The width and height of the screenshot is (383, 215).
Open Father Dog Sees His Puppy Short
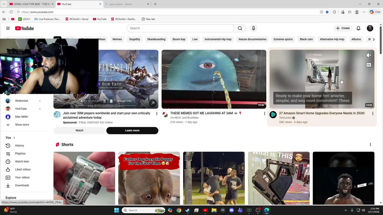pyautogui.click(x=149, y=178)
